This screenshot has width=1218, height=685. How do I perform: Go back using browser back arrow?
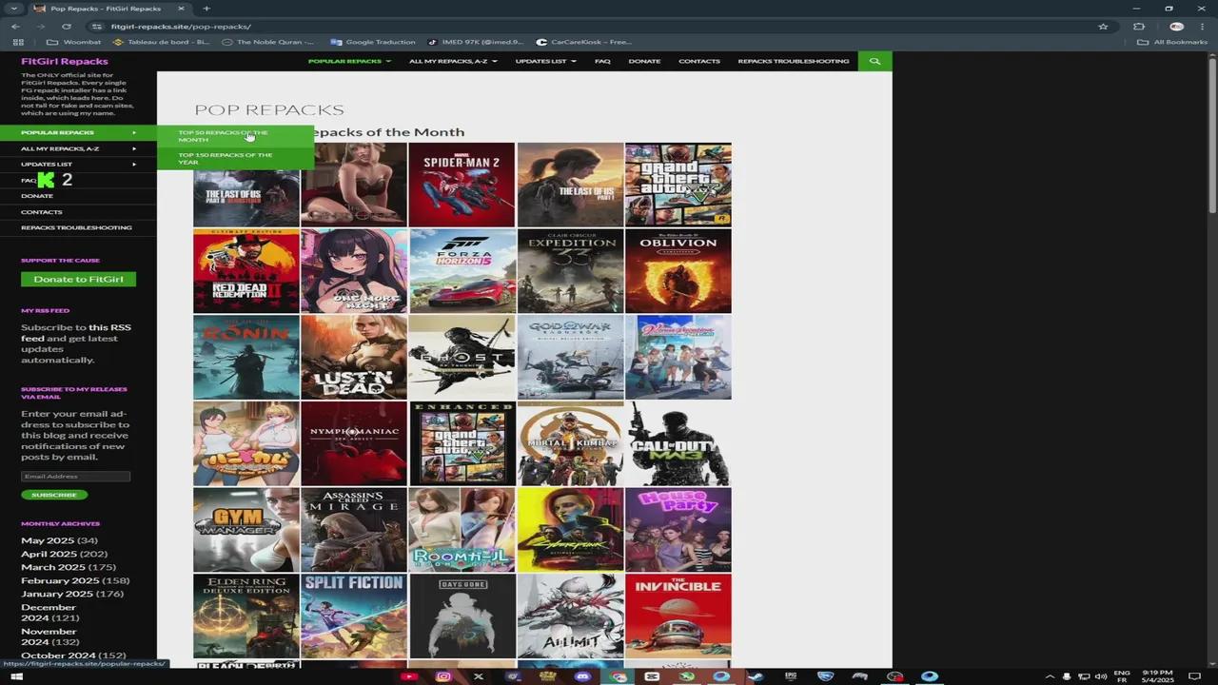(16, 27)
